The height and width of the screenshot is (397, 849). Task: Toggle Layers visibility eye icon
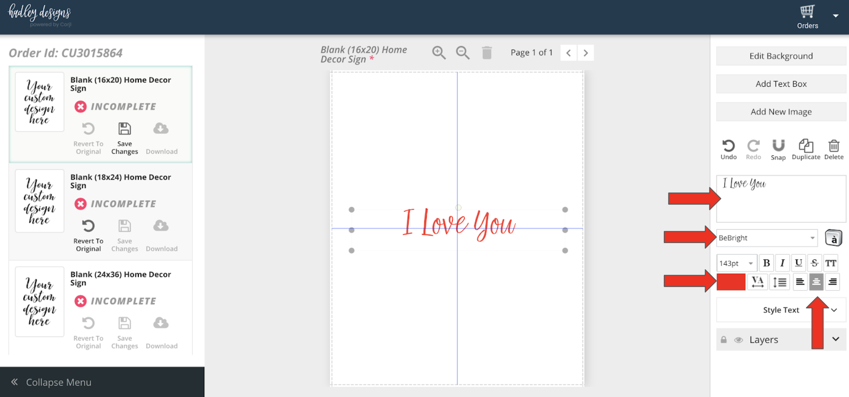tap(738, 340)
